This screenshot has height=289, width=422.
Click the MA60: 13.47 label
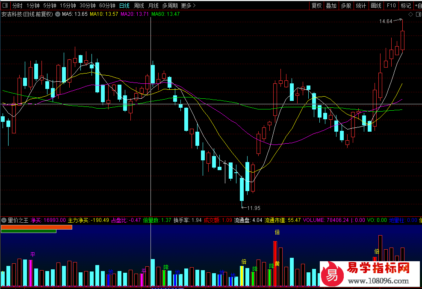tap(165, 14)
